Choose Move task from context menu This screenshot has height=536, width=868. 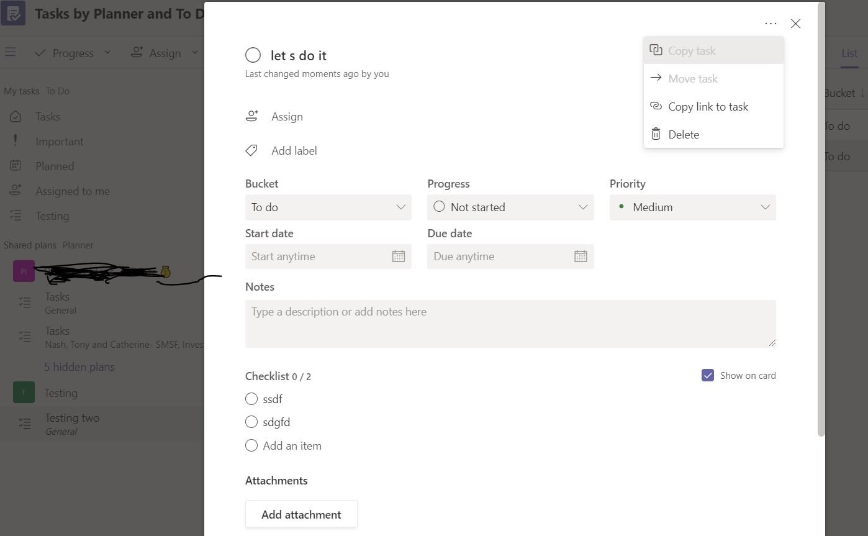[x=713, y=78]
